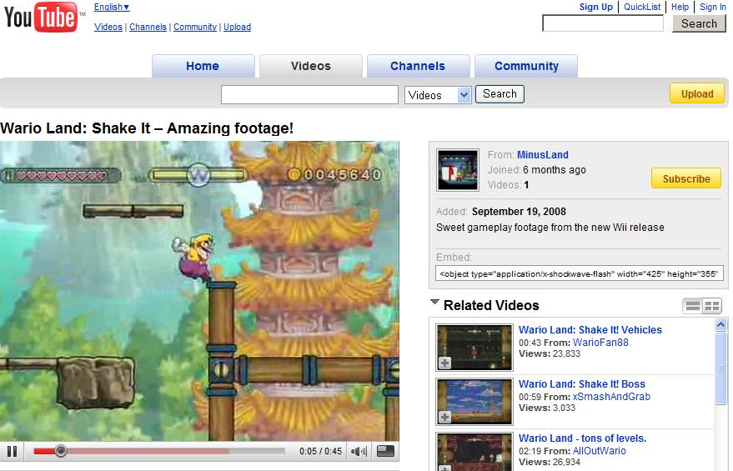Click the YouTube logo

coord(41,18)
